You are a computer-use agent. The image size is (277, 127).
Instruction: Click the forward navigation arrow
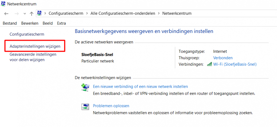[x=17, y=14]
